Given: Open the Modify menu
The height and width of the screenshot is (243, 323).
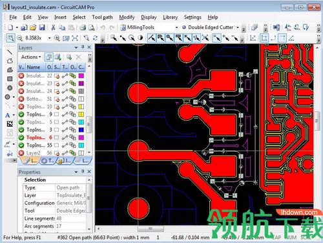Looking at the screenshot, I should [127, 17].
